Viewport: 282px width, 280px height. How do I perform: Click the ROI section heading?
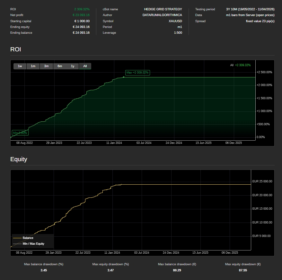[16, 49]
